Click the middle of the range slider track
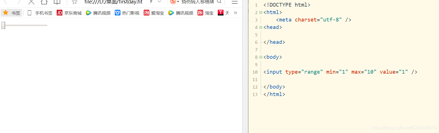 [x=24, y=25]
